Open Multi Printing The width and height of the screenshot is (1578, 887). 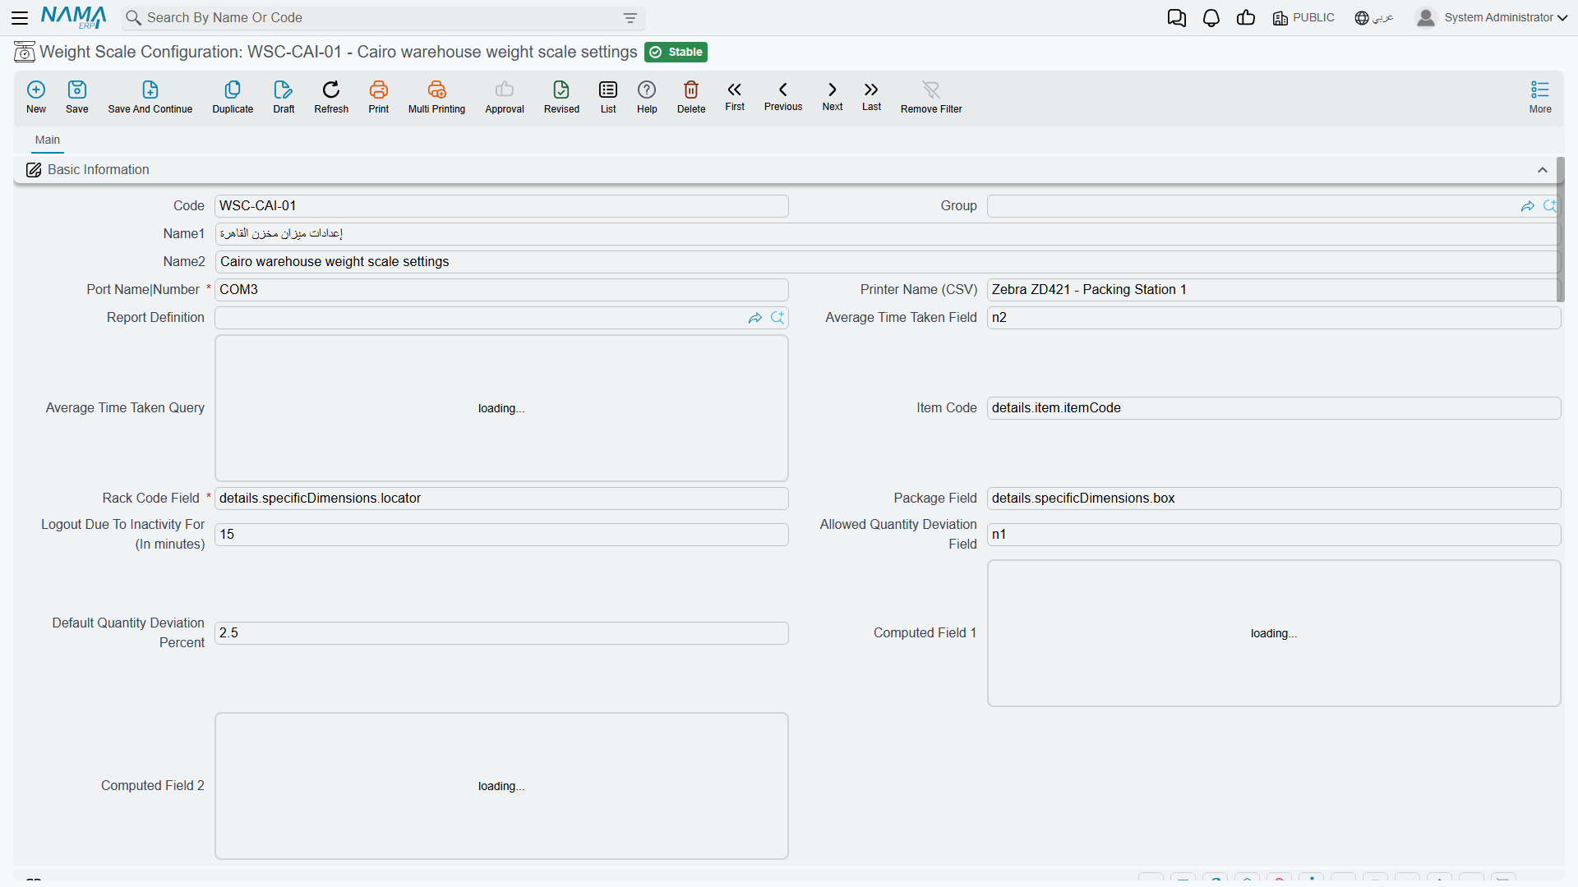coord(436,97)
